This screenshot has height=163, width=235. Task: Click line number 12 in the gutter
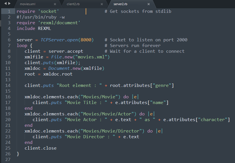[x=8, y=74]
